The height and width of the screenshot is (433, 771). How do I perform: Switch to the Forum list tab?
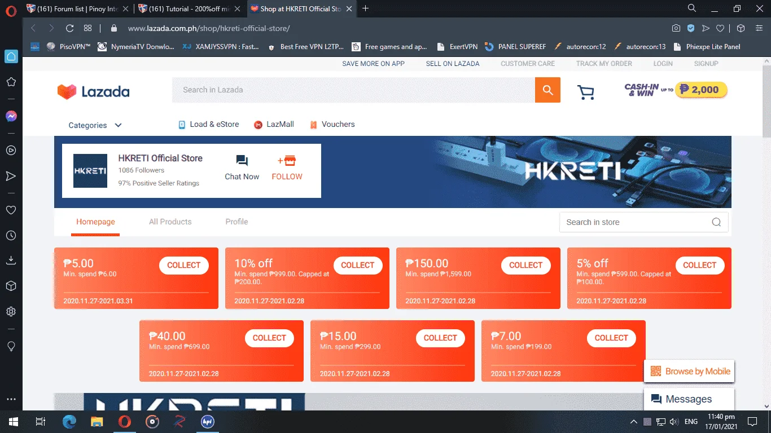(77, 8)
